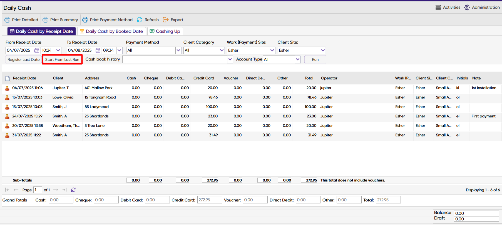Click client icon for Lowe, Olivia row
The width and height of the screenshot is (502, 225).
[x=7, y=98]
